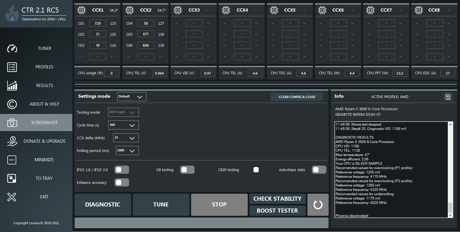
Task: Turn on Autoshare stats toggle
Action: tap(319, 170)
